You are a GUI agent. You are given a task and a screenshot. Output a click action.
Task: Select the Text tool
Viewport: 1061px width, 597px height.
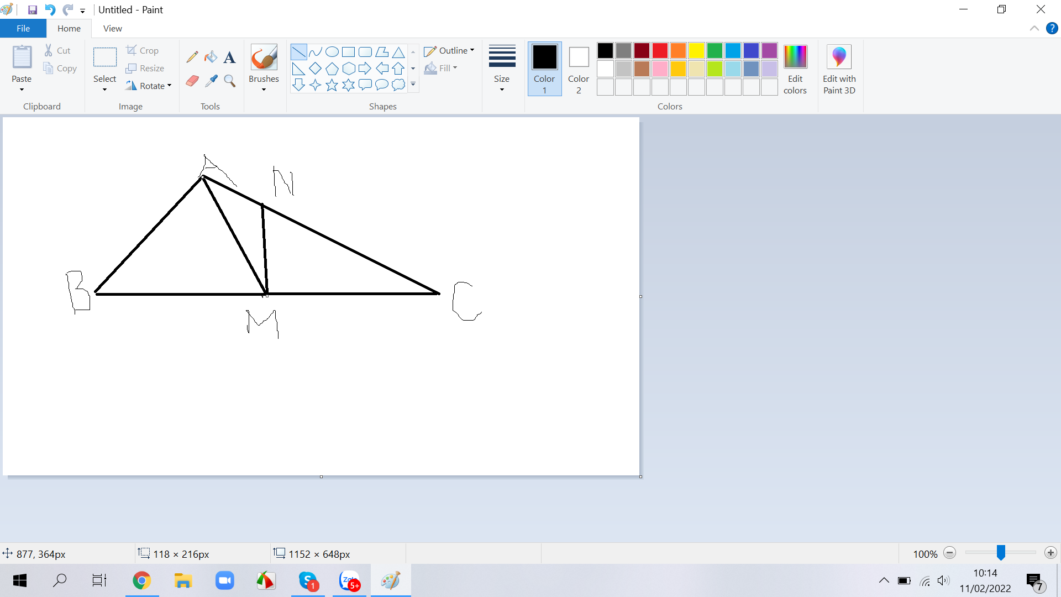(229, 57)
